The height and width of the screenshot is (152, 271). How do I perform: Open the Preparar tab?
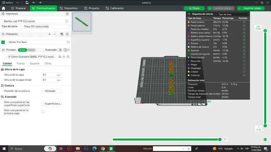[18, 8]
